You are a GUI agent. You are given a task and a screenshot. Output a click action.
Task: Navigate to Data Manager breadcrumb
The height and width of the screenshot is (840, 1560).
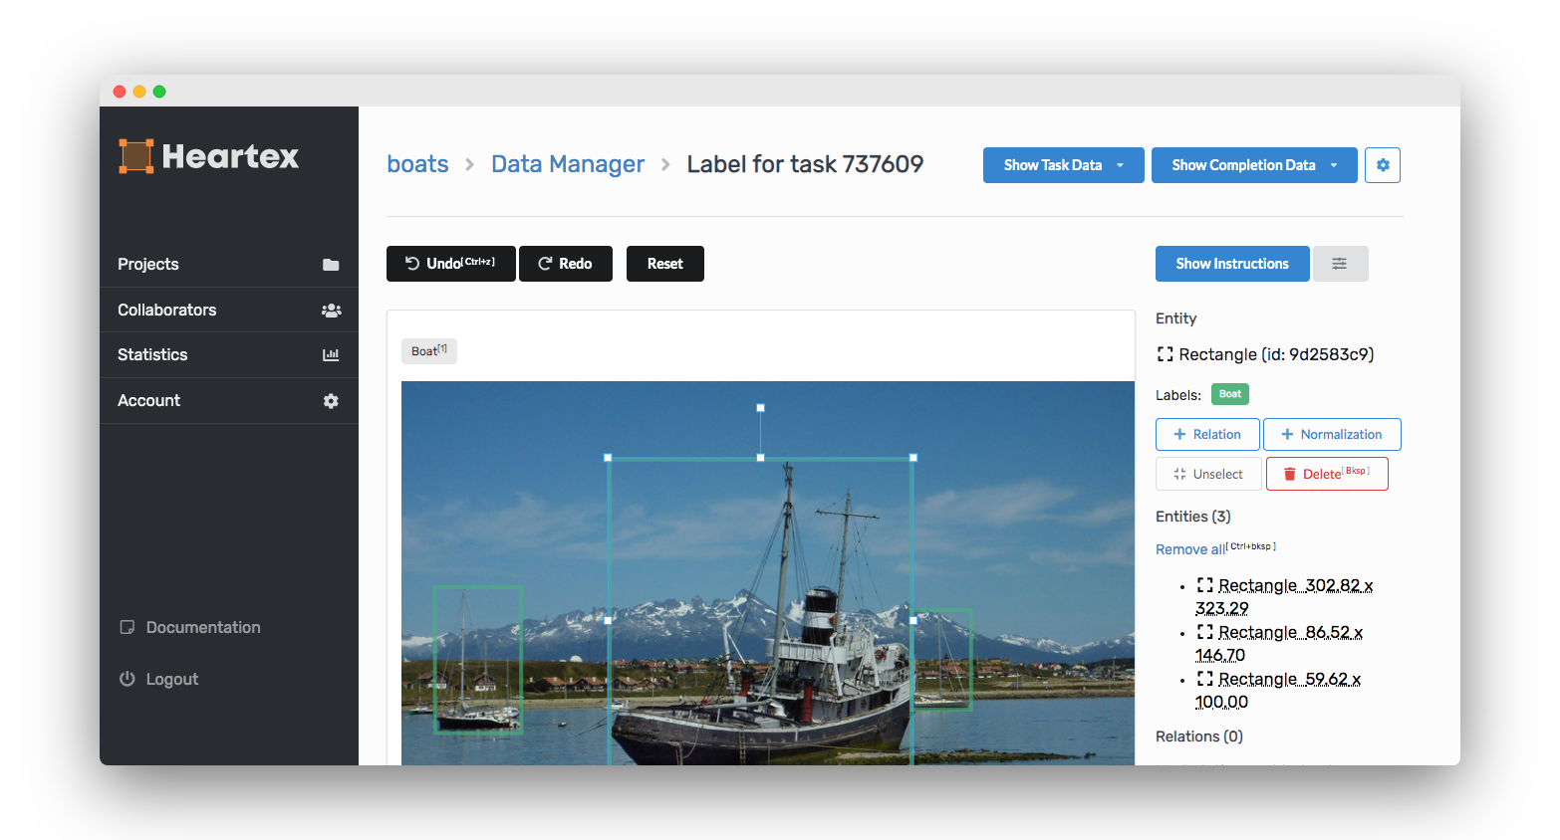568,164
